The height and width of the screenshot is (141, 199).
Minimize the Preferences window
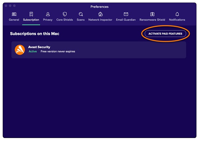pos(10,6)
